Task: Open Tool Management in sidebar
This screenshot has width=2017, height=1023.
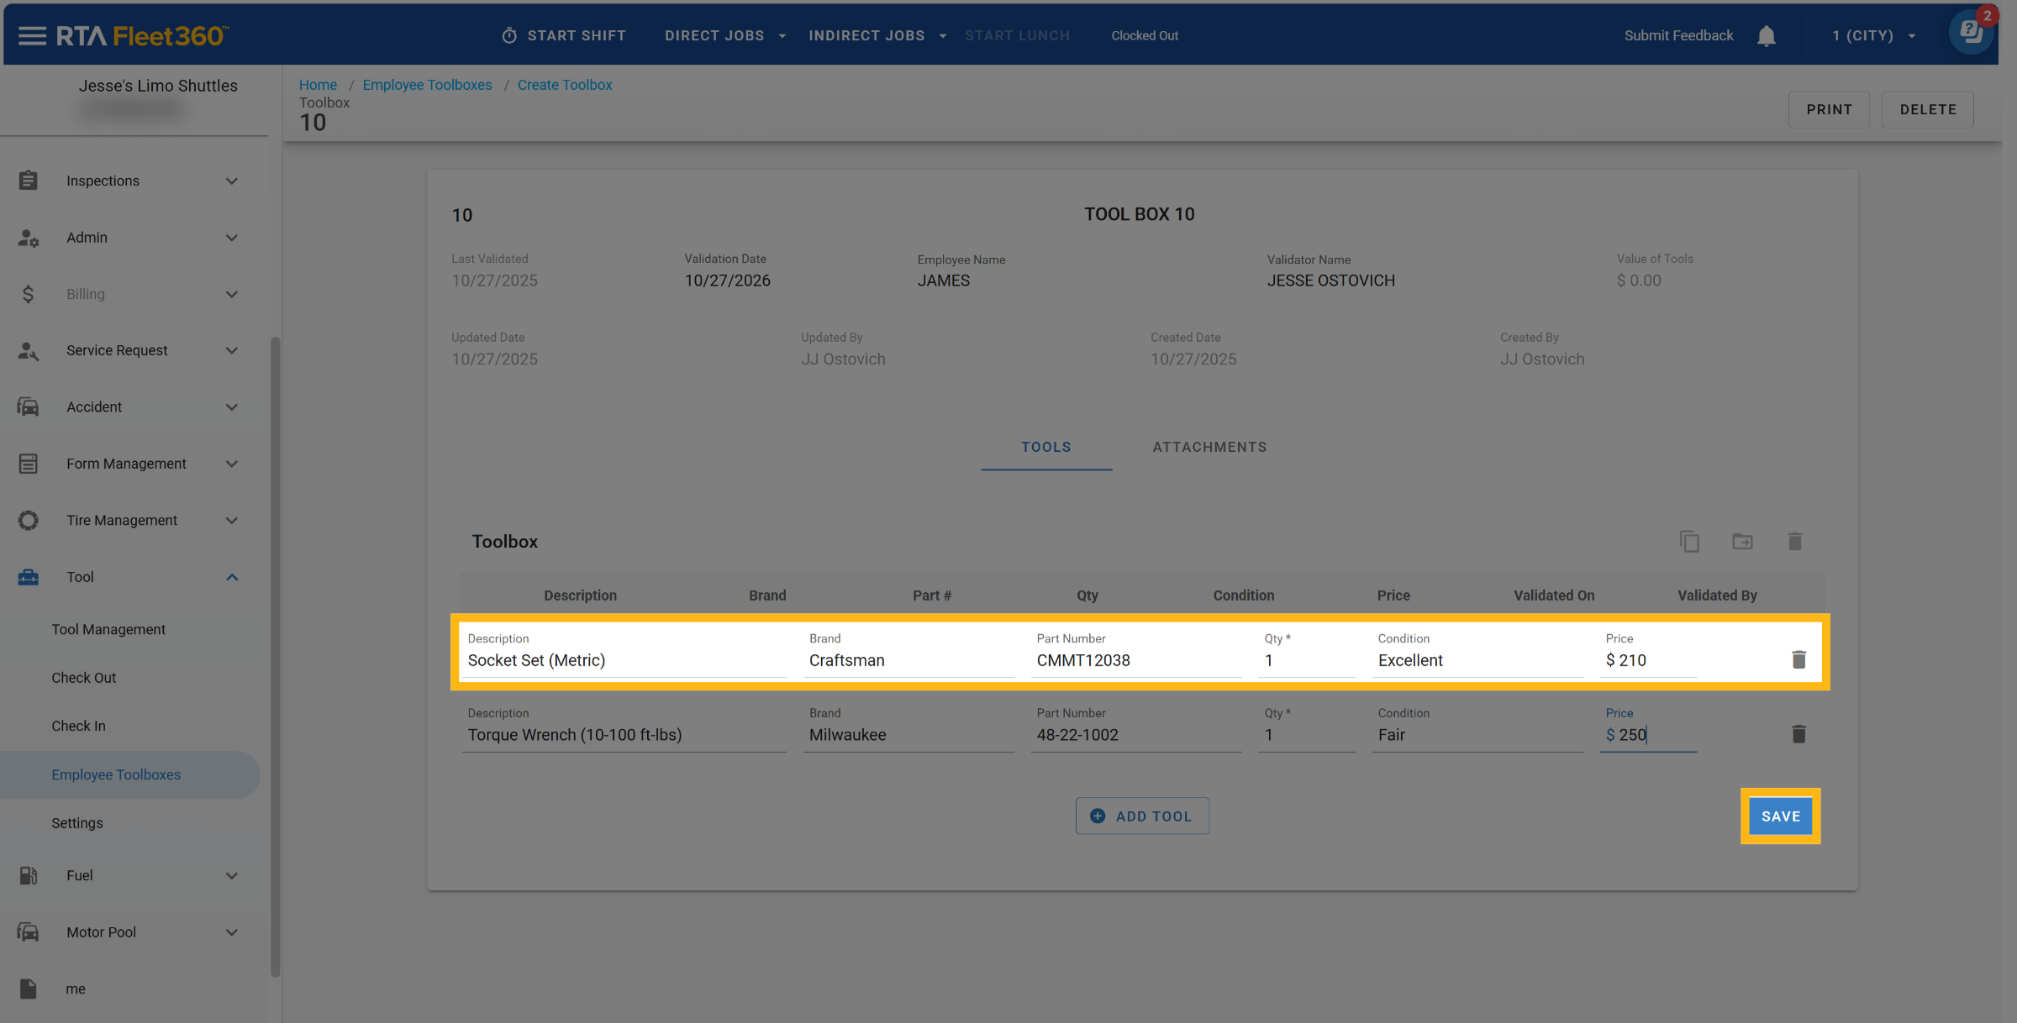Action: [108, 629]
